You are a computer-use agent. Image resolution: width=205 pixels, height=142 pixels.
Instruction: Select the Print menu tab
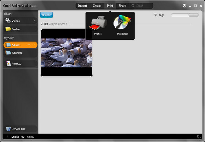pos(110,6)
